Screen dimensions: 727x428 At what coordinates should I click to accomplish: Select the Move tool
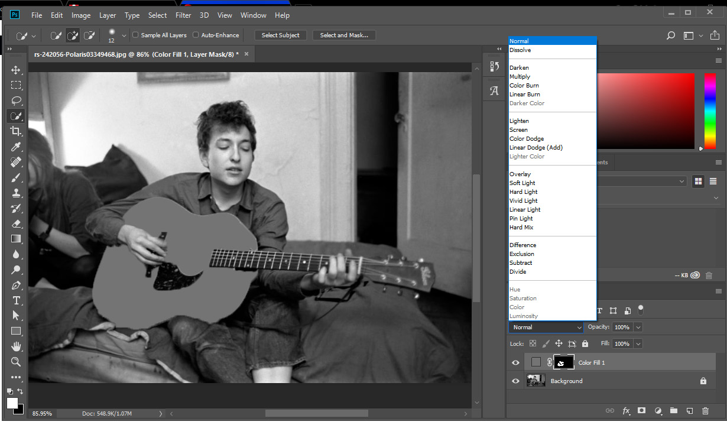coord(16,70)
